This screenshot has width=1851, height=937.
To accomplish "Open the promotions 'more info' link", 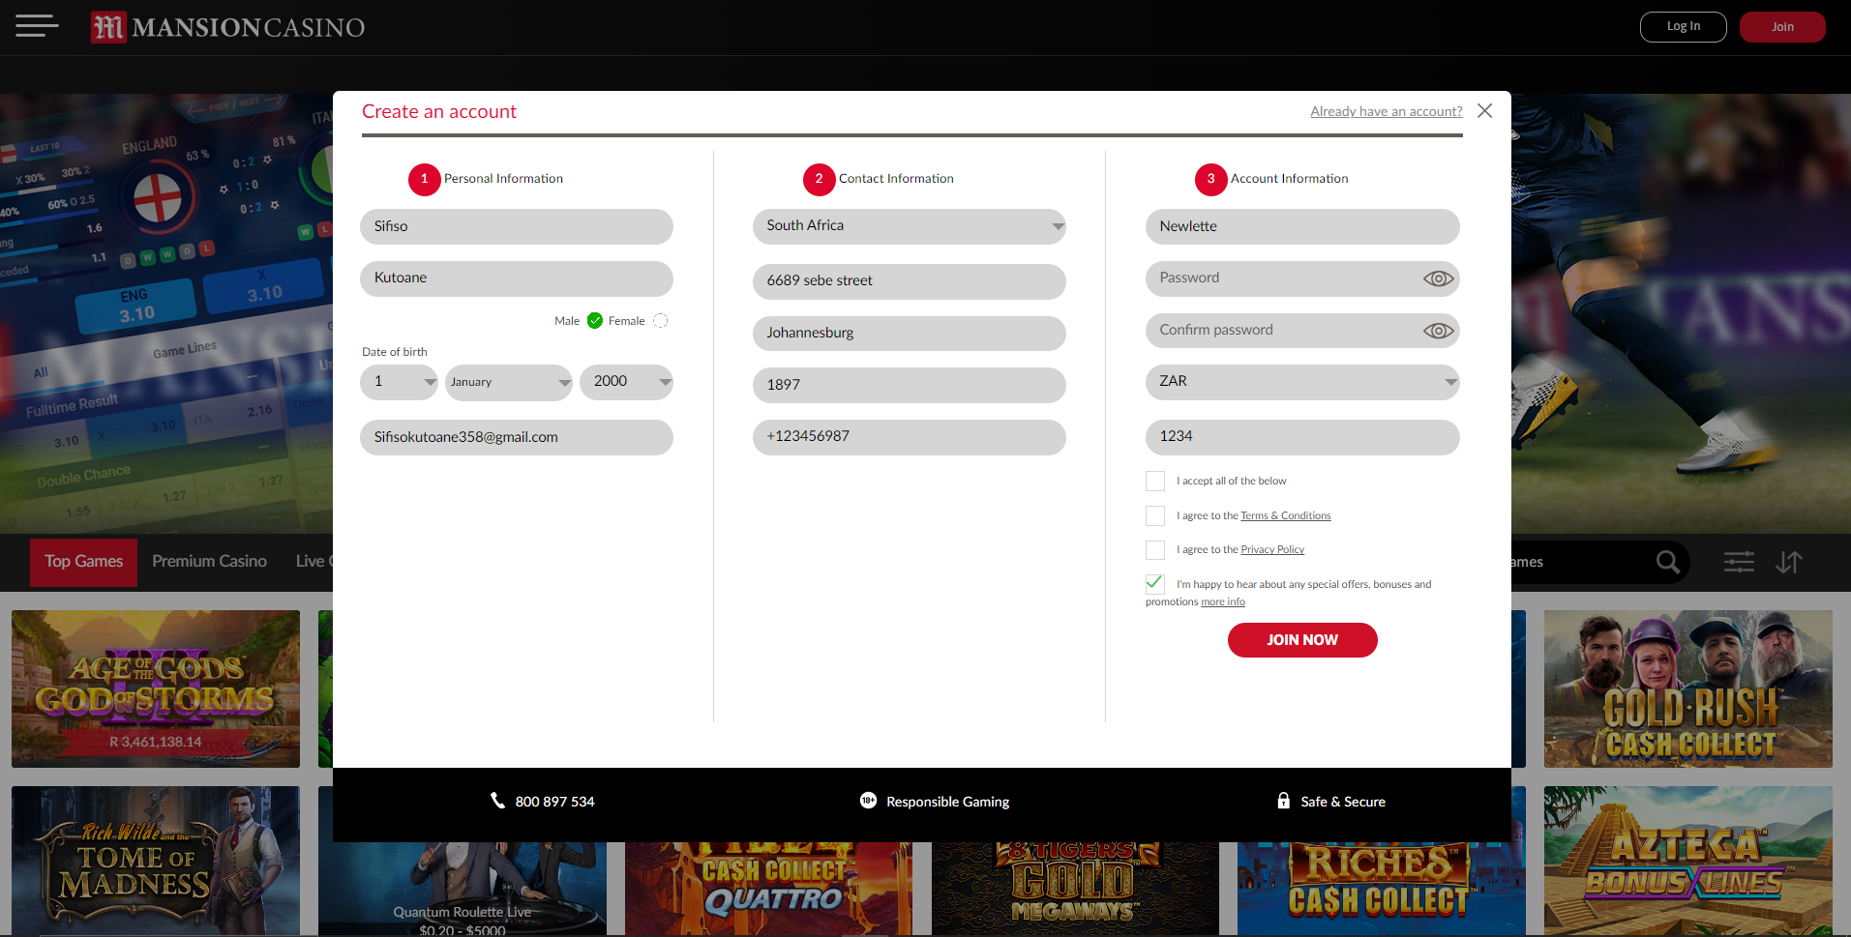I will click(1223, 601).
